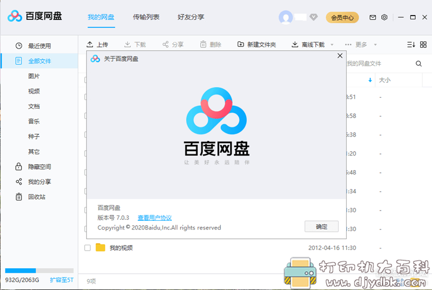Viewport: 432px width, 290px height.
Task: Switch to the 好友分享 tab
Action: coord(191,17)
